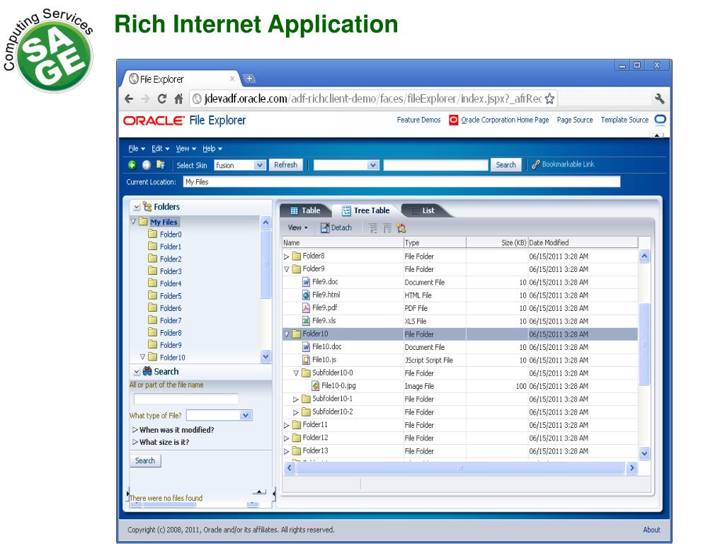The image size is (725, 544).
Task: Click the File9.html file icon
Action: click(x=306, y=295)
